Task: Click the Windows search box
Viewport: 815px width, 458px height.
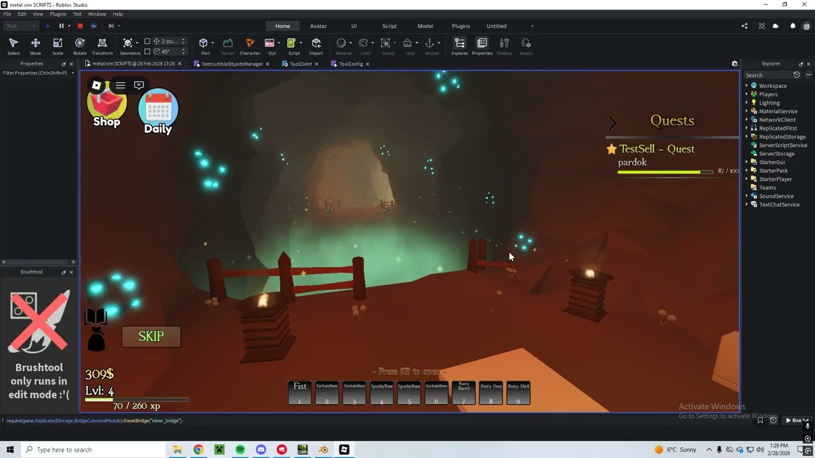Action: (x=94, y=450)
